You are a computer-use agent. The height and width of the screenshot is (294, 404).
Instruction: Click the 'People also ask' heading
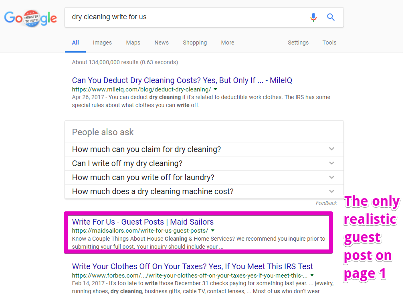click(x=103, y=132)
